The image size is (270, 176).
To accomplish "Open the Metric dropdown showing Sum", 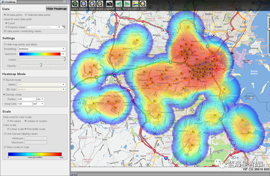I will [41, 84].
